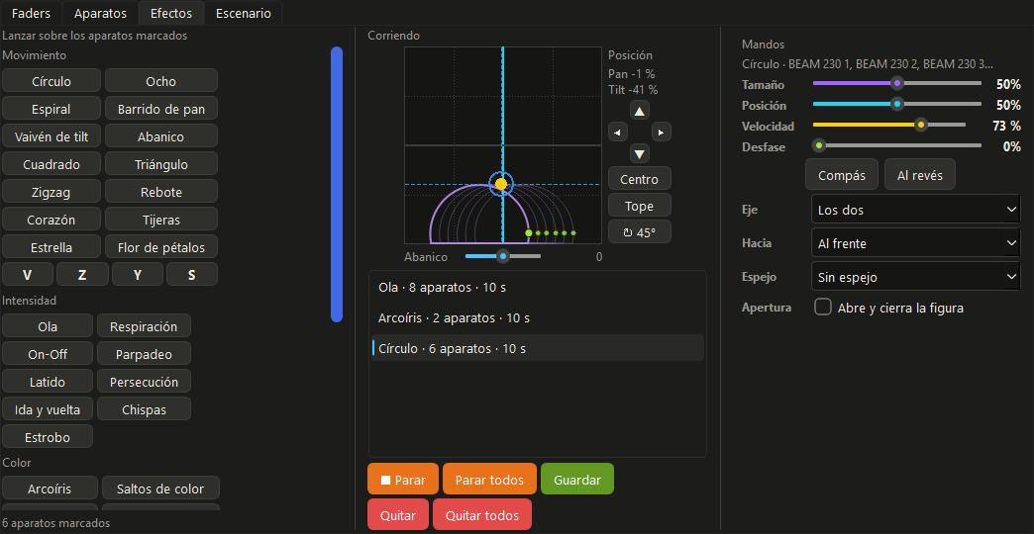
Task: Enable 'Abre y cierra la figura' checkbox
Action: click(823, 308)
